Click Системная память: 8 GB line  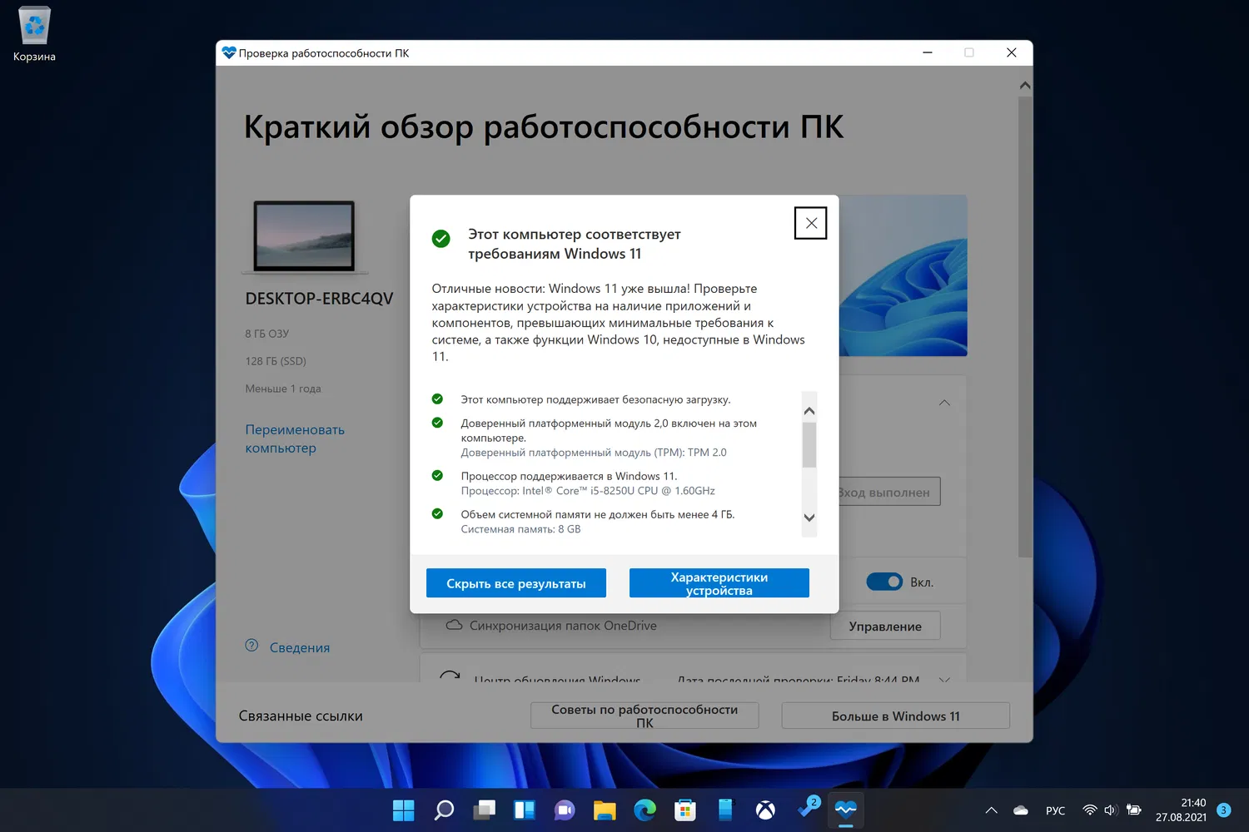521,529
